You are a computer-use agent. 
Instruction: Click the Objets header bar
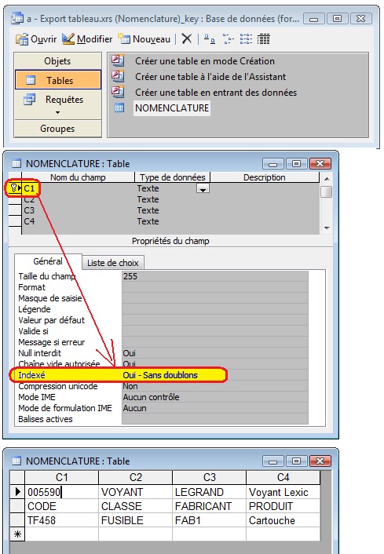(x=57, y=60)
